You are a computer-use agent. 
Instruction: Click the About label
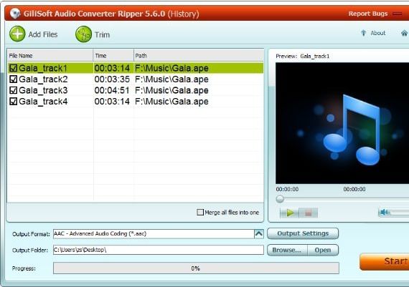[x=378, y=33]
